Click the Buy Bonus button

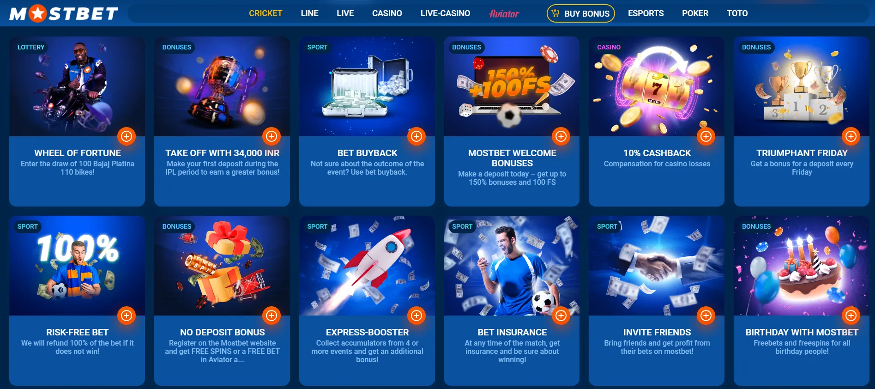pos(581,13)
